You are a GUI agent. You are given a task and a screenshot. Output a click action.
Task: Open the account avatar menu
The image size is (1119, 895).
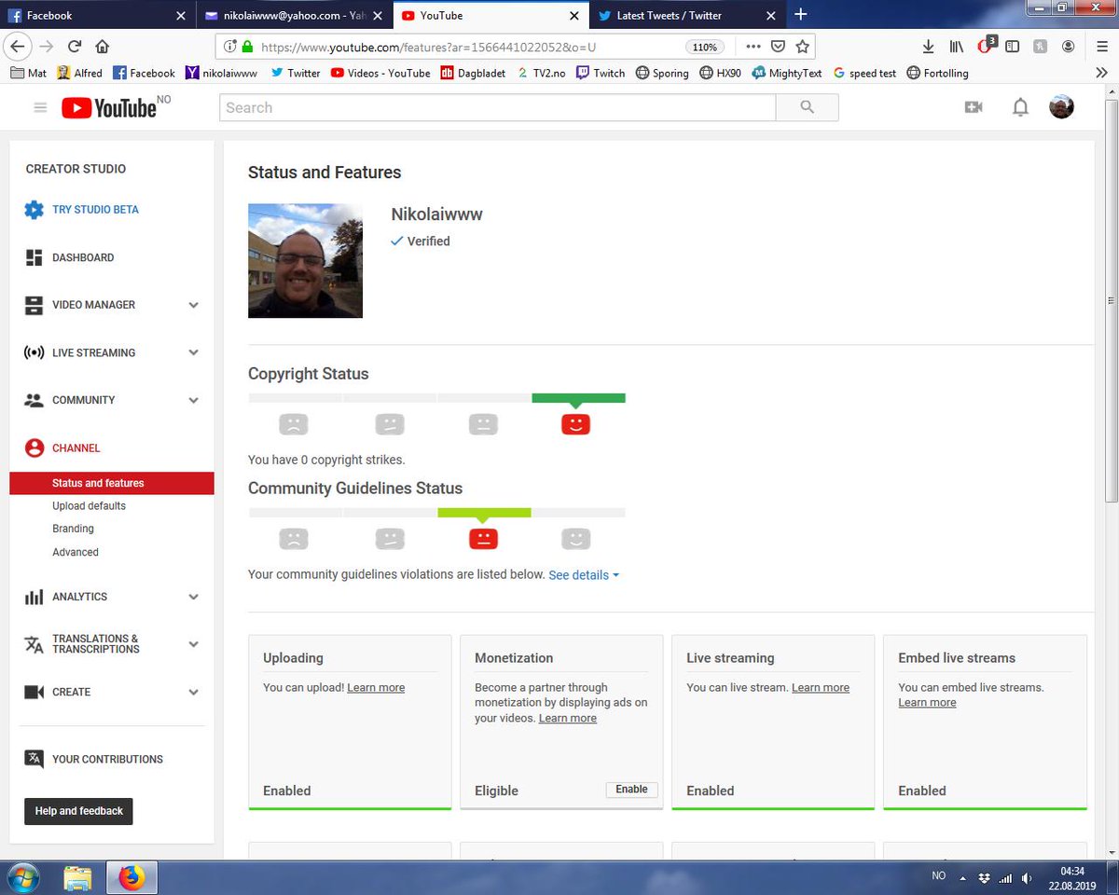tap(1061, 107)
